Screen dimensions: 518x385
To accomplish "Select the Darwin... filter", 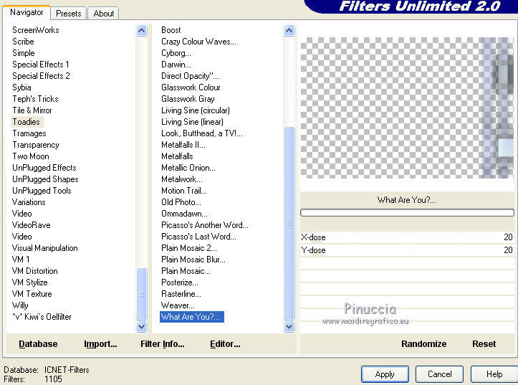I will coord(176,65).
